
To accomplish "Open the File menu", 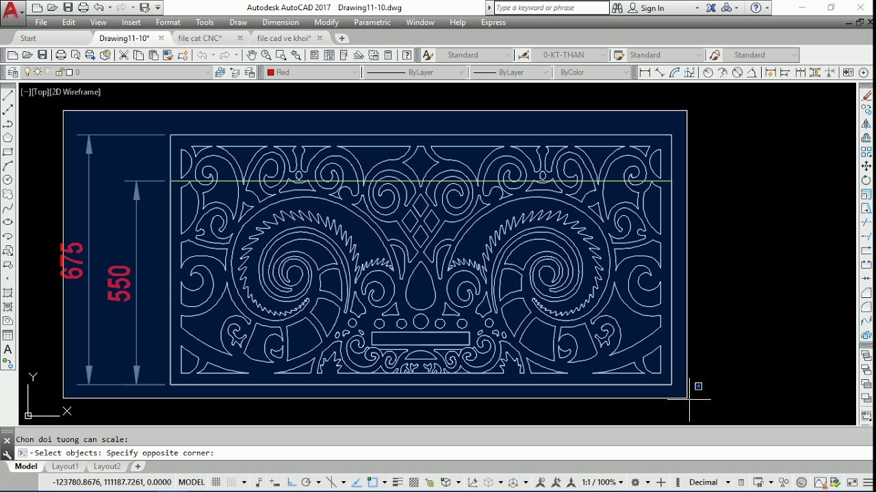I will [x=41, y=23].
